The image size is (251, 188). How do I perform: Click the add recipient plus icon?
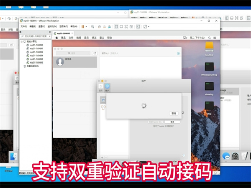[x=179, y=53]
